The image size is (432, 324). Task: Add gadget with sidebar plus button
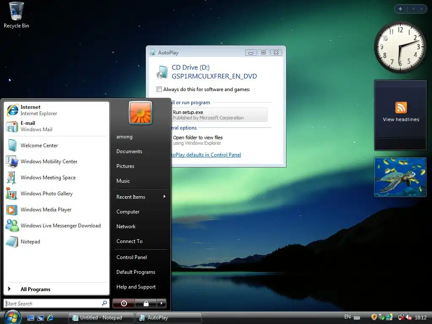coord(400,9)
